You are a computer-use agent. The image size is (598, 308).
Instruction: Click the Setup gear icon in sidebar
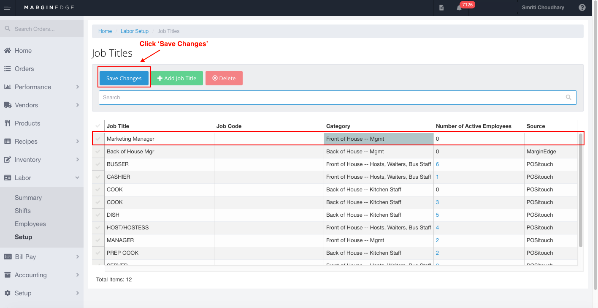click(7, 293)
